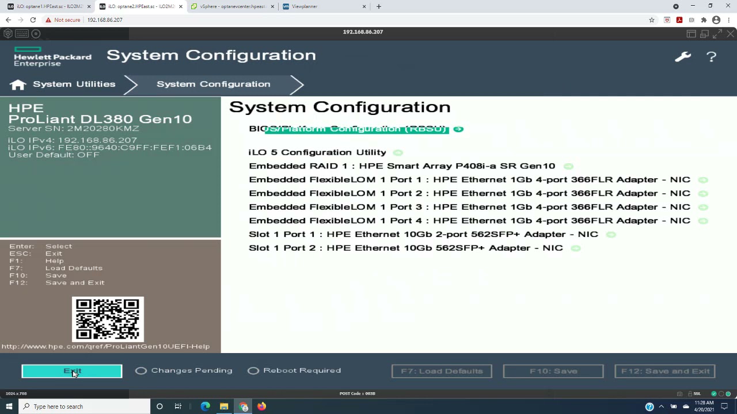
Task: Click F12: Save and Exit button
Action: coord(665,371)
